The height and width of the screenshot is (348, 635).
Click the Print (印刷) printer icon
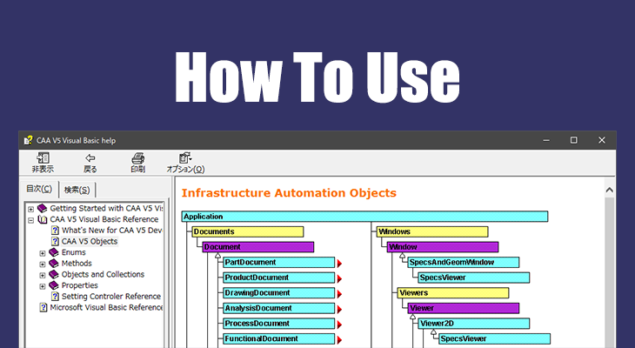137,158
